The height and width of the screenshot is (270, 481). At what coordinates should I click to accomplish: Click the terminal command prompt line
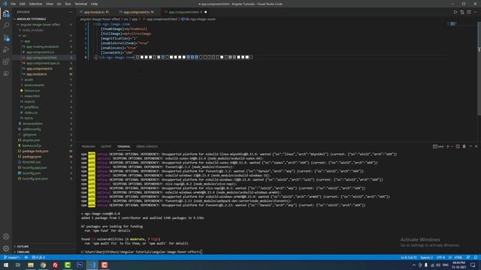pyautogui.click(x=141, y=252)
